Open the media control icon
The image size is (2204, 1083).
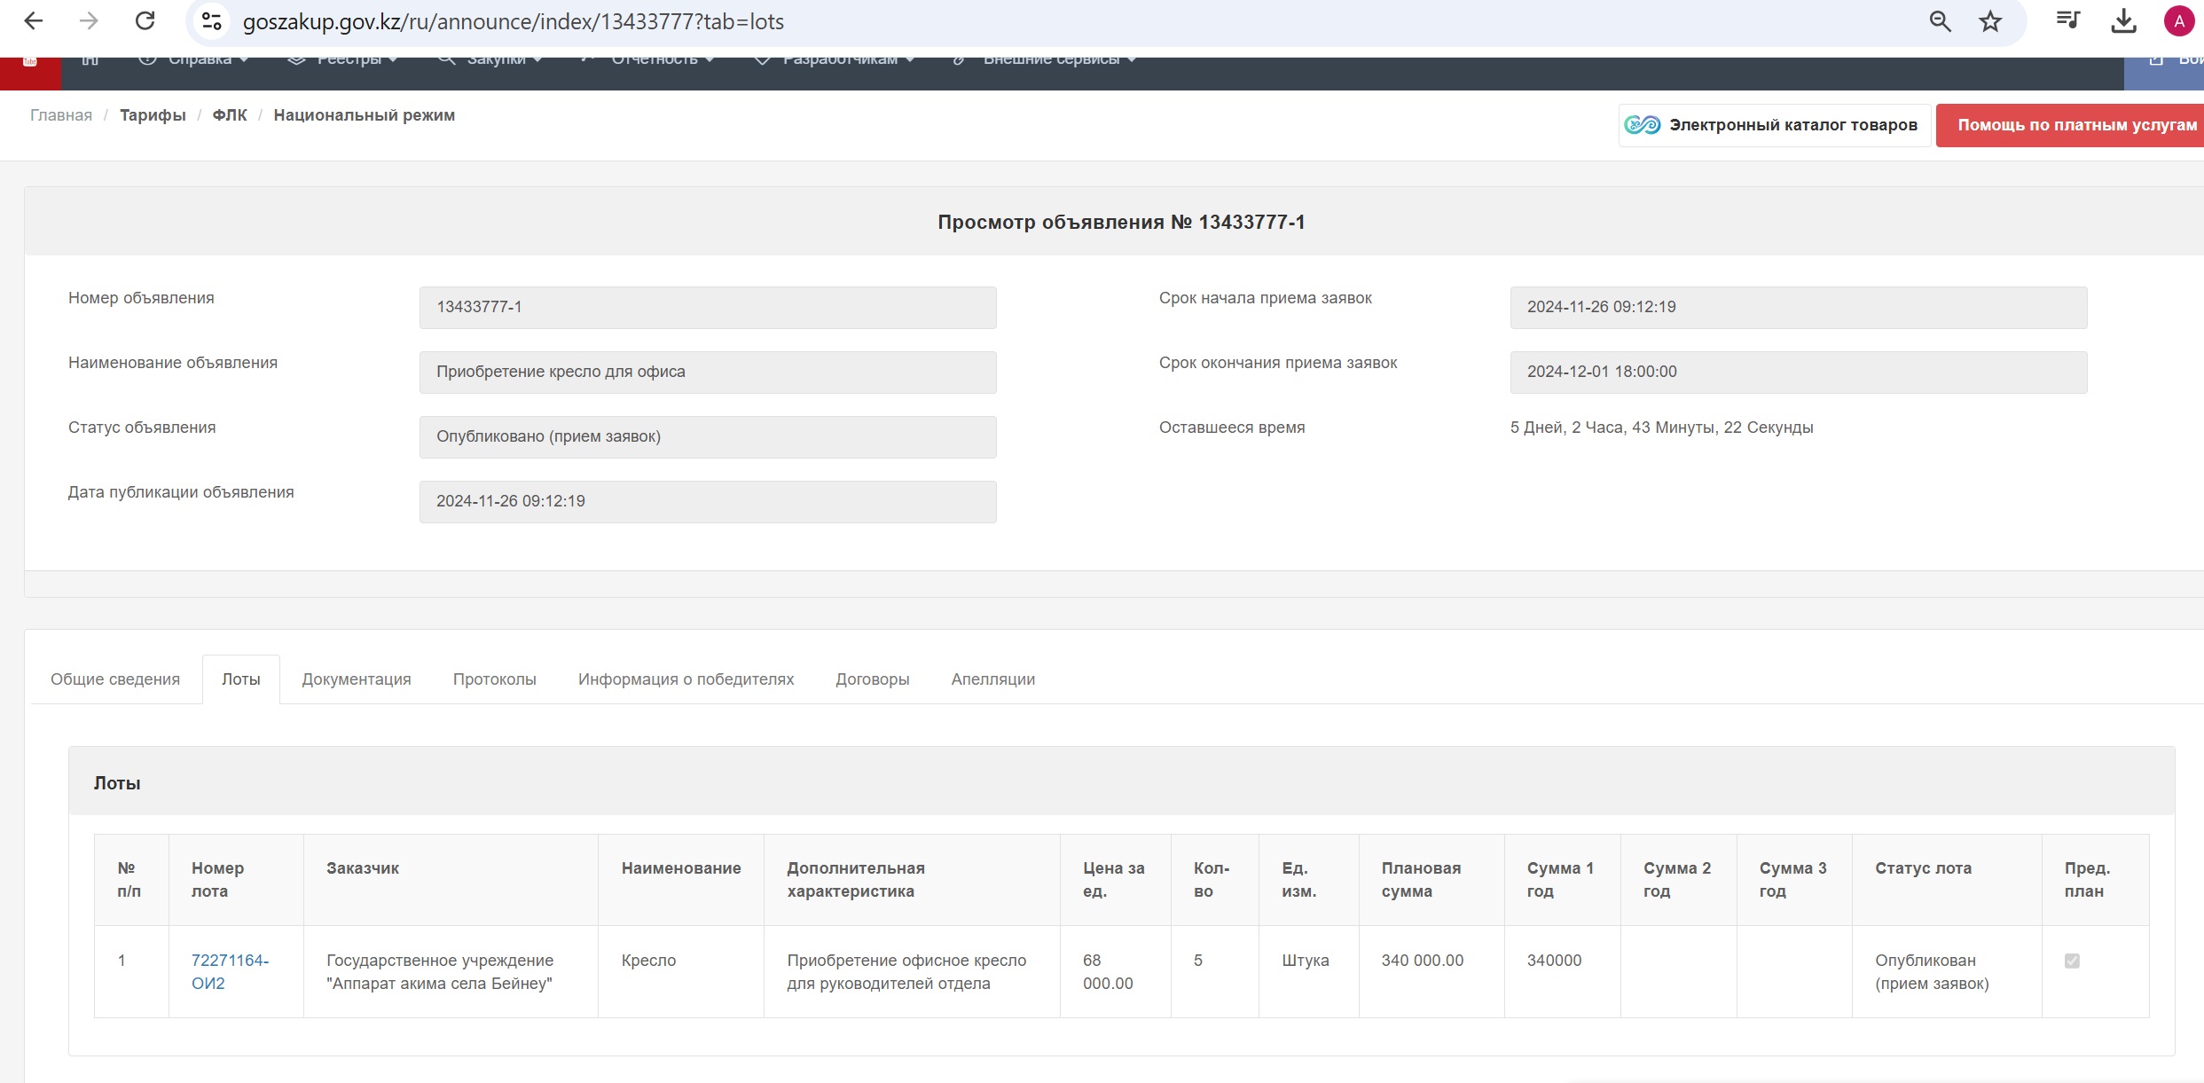[x=2067, y=21]
